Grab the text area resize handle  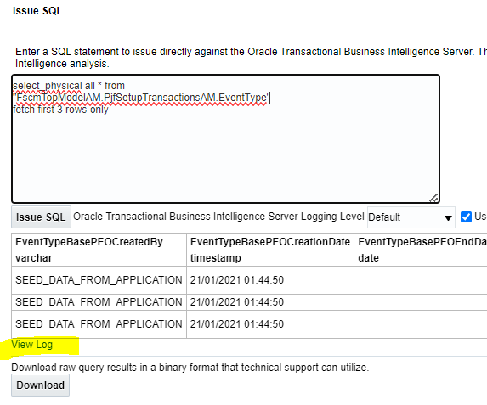point(434,198)
